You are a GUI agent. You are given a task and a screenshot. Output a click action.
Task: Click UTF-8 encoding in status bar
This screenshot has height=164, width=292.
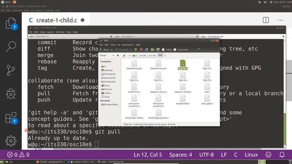tap(207, 155)
